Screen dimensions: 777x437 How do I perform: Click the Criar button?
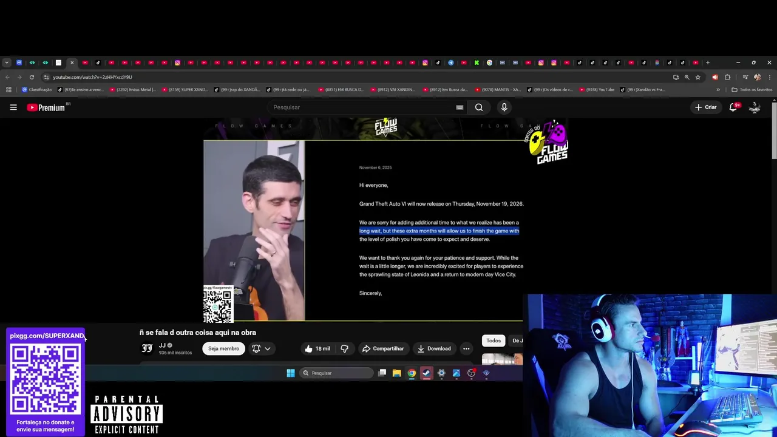pos(706,107)
